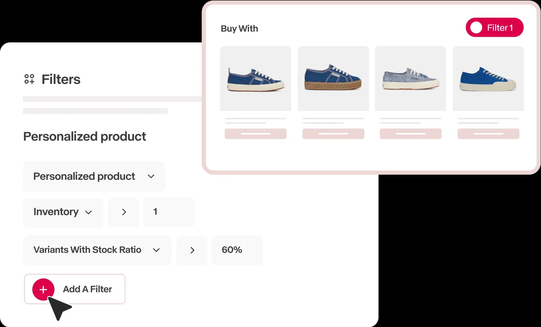Click the pink button under the last sneaker
The image size is (541, 327).
click(x=488, y=133)
